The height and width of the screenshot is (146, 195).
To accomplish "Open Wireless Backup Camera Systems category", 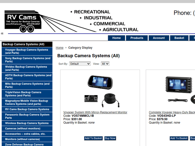I will pyautogui.click(x=27, y=123).
